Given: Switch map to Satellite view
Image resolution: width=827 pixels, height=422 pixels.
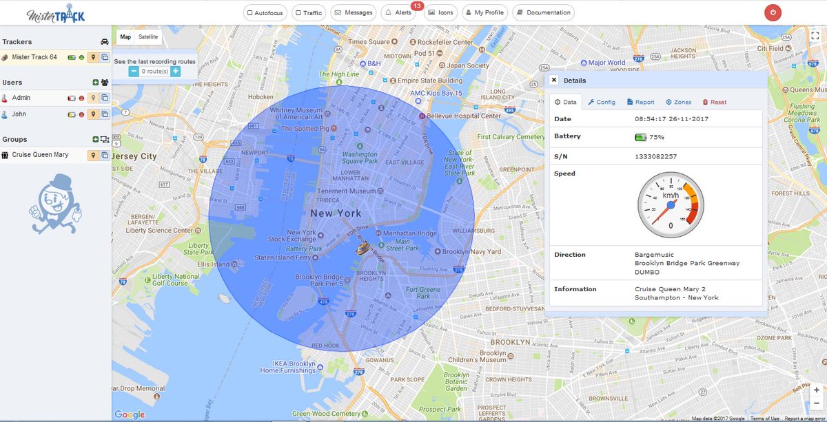Looking at the screenshot, I should [x=148, y=37].
